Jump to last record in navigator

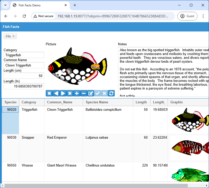coord(70,93)
